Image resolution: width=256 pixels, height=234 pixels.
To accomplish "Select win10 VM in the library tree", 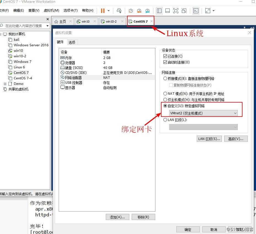I will [x=18, y=51].
